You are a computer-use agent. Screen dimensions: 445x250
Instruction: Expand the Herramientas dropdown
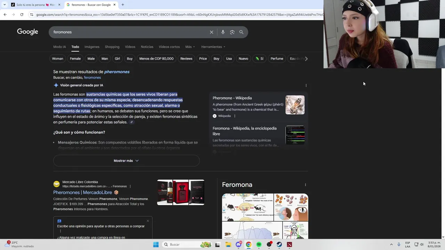pyautogui.click(x=213, y=47)
